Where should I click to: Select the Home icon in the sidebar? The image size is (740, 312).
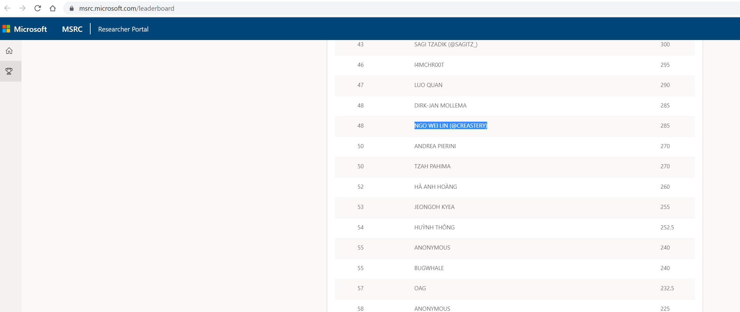(x=9, y=50)
